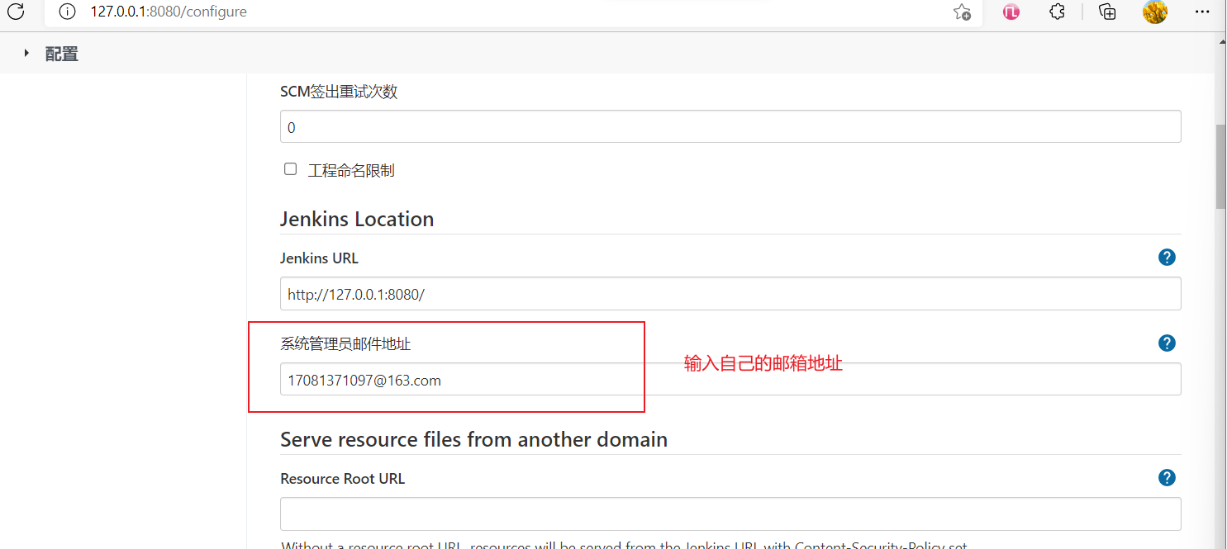The image size is (1227, 549).
Task: Click the browser address bar URL
Action: pos(169,12)
